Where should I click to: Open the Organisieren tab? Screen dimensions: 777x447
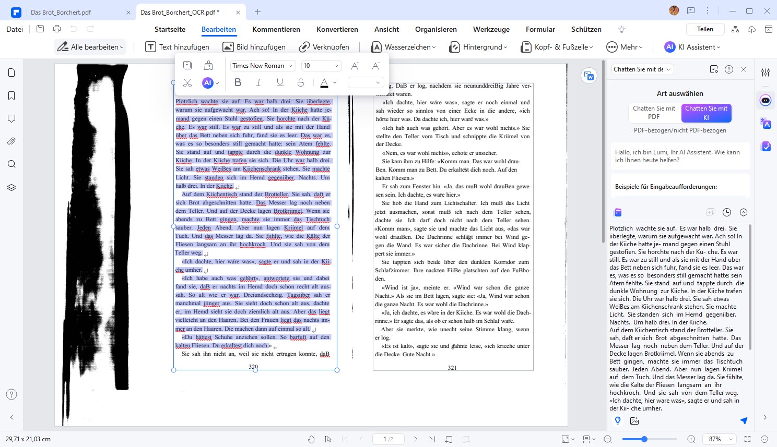(x=436, y=29)
